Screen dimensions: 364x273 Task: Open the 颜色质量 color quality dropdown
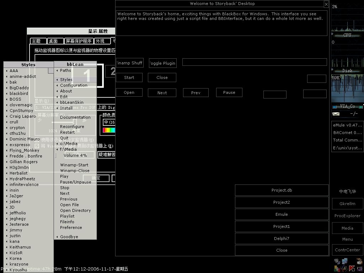point(109,122)
